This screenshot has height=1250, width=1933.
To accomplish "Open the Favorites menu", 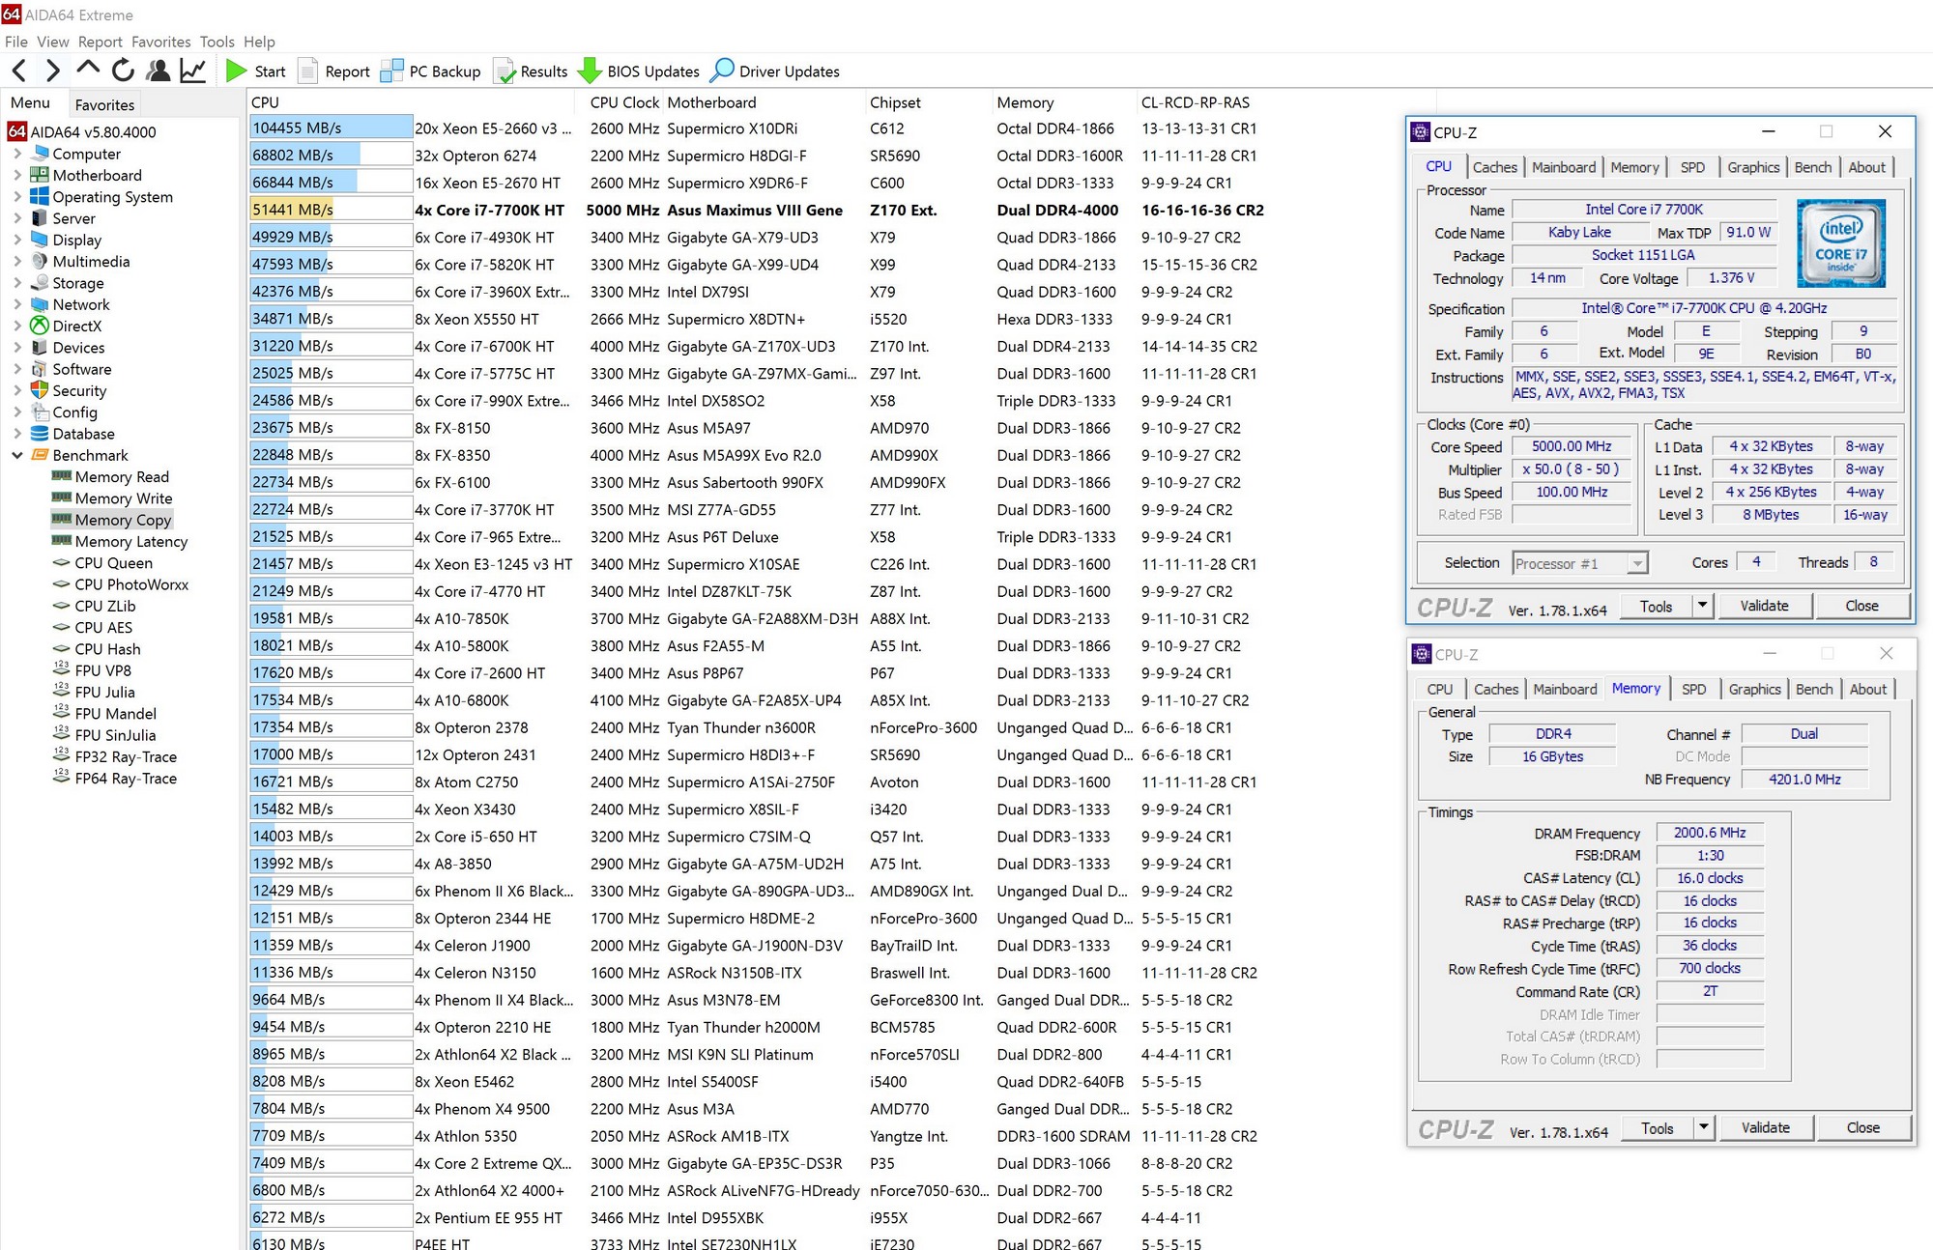I will click(x=161, y=42).
